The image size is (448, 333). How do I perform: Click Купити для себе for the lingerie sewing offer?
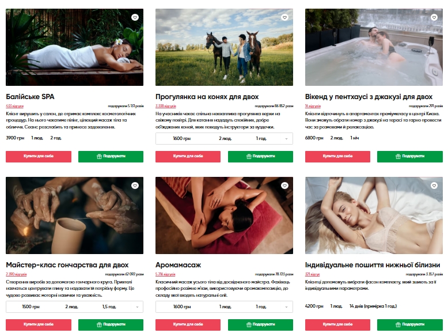tap(337, 325)
